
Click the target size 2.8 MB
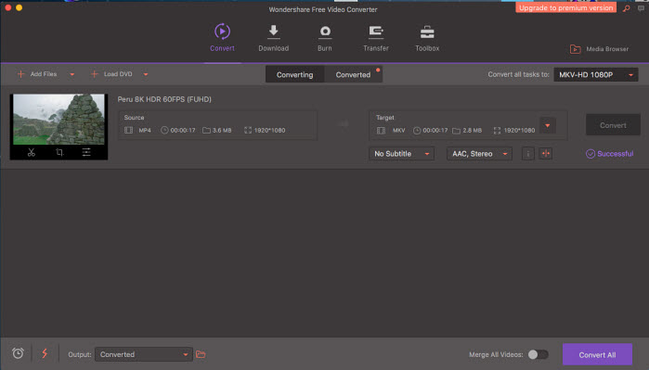pyautogui.click(x=473, y=130)
